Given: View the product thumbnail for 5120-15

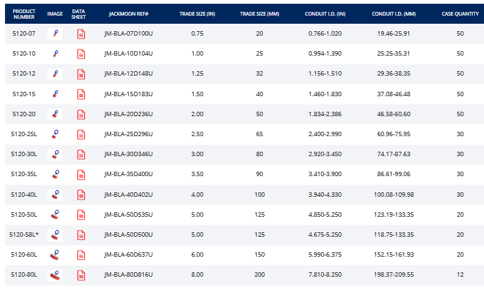Looking at the screenshot, I should (55, 94).
